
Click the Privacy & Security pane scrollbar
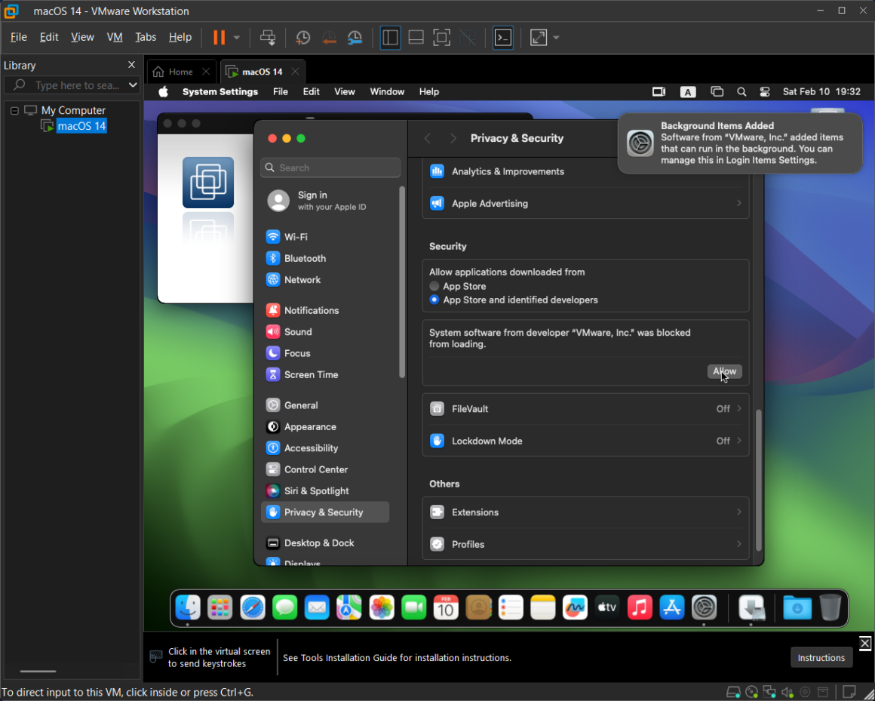[758, 480]
